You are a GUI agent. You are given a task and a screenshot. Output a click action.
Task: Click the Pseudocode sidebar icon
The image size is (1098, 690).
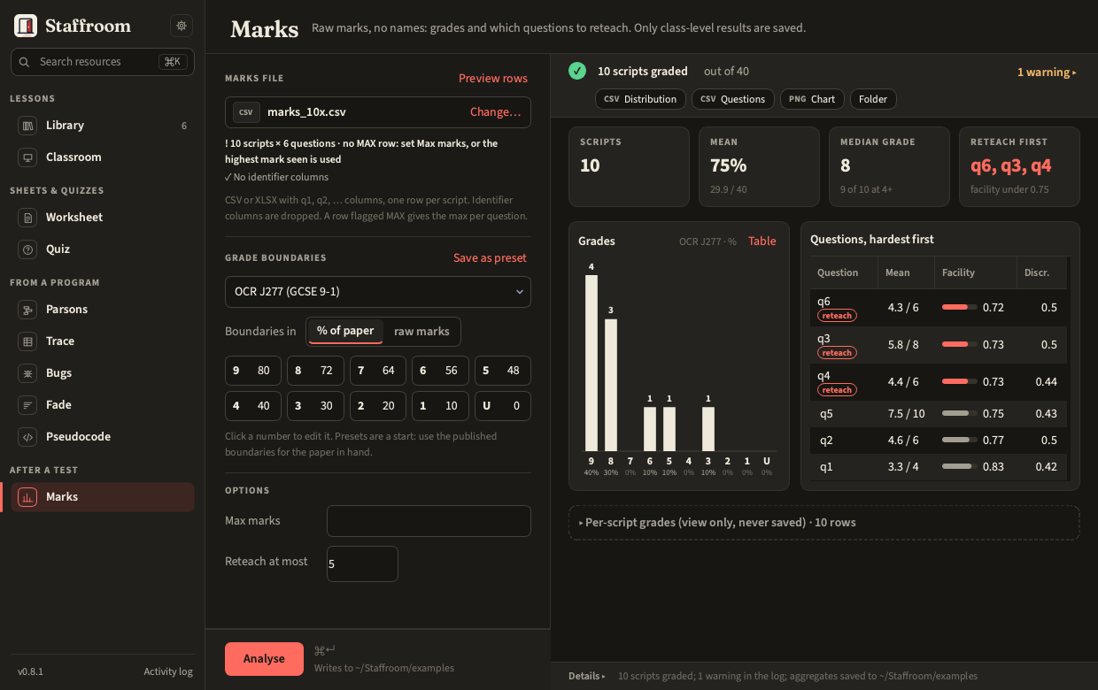(x=27, y=437)
